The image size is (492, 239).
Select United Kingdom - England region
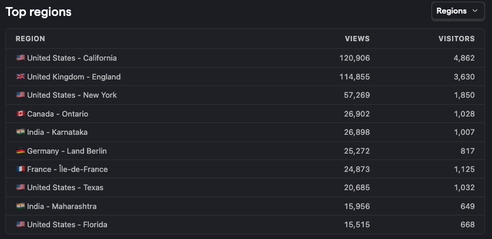(x=245, y=77)
